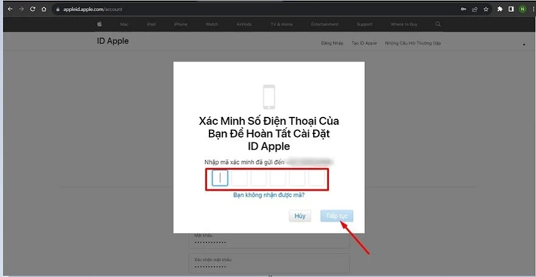Open the Watch menu item
536x277 pixels.
point(212,24)
